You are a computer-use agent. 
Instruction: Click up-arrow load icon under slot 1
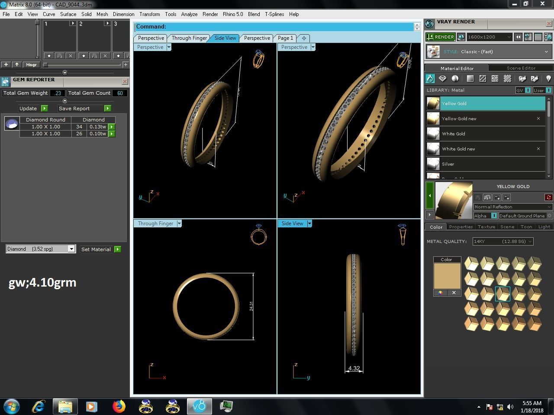[x=49, y=56]
